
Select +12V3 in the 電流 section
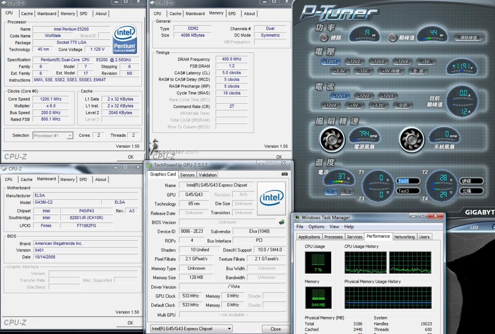click(x=387, y=96)
